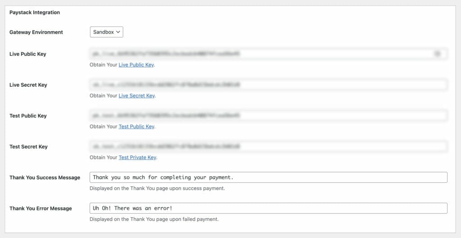Click the bold Live Public Key label
461x238 pixels.
[28, 54]
